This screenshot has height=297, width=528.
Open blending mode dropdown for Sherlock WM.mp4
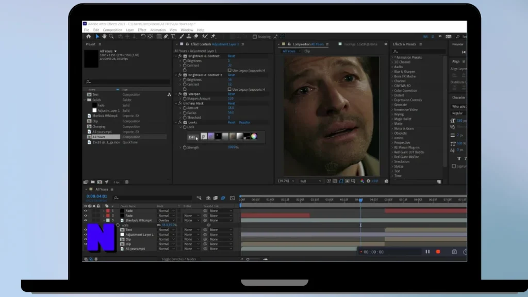pyautogui.click(x=167, y=220)
